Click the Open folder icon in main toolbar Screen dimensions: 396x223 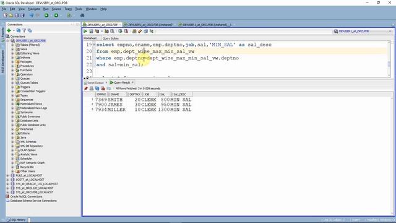tap(11, 15)
